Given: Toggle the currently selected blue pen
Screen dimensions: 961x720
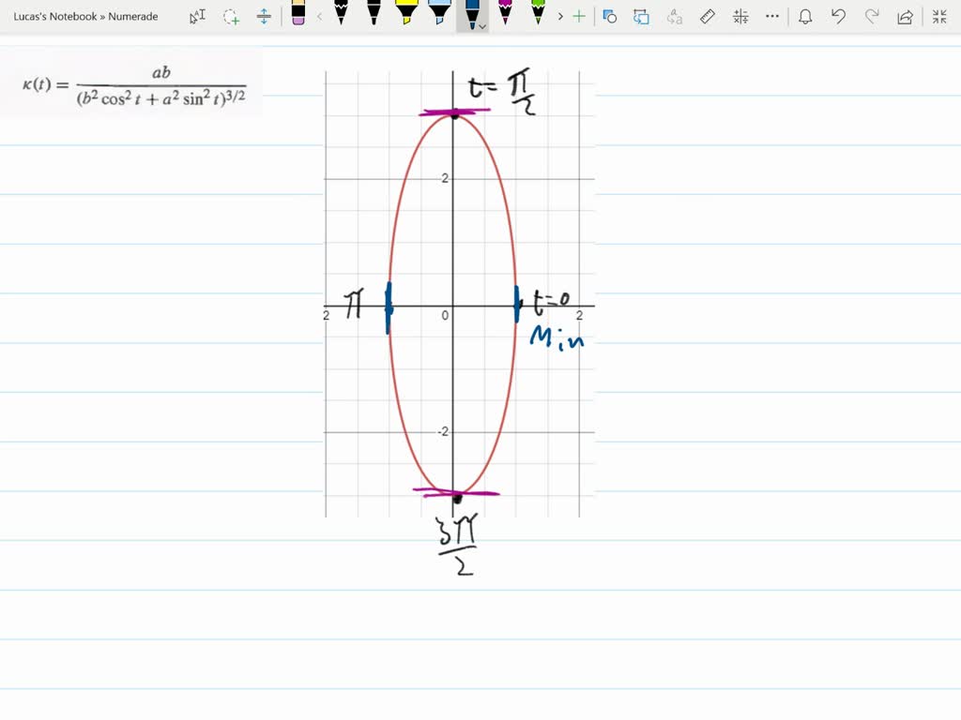Looking at the screenshot, I should (474, 14).
